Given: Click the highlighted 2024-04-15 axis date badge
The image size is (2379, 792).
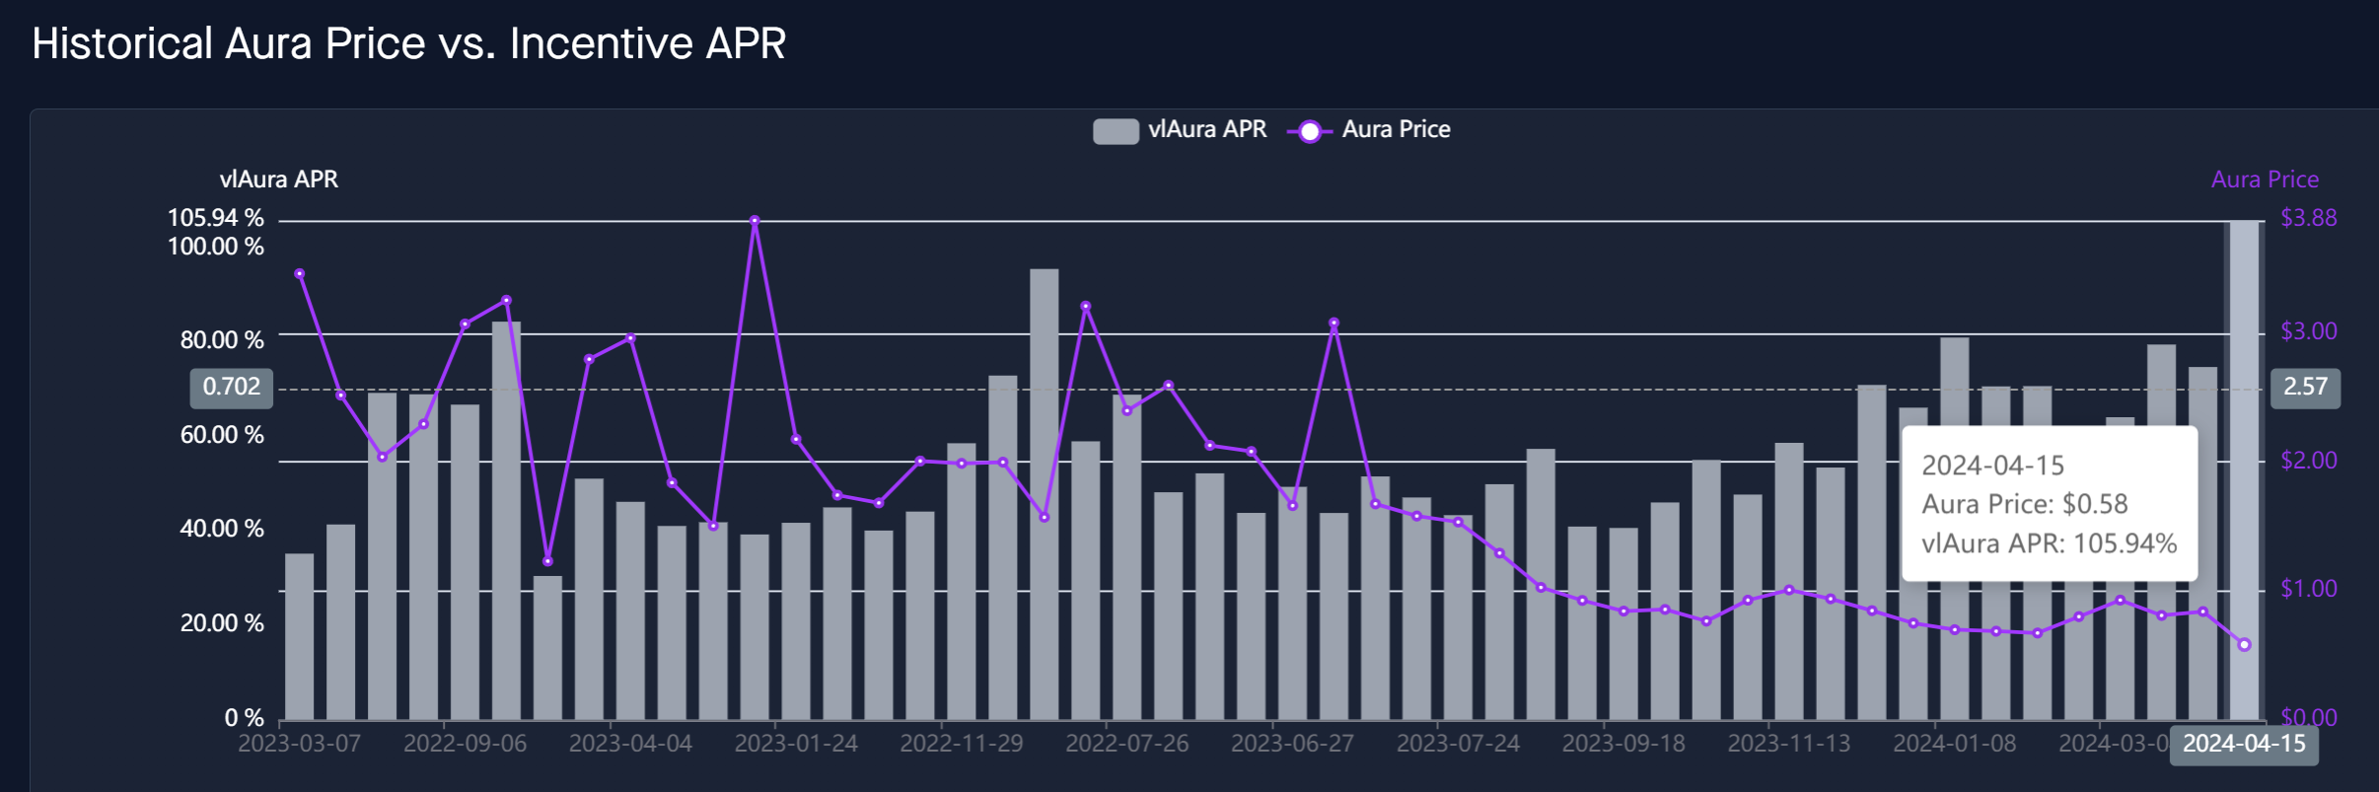Looking at the screenshot, I should [x=2244, y=744].
